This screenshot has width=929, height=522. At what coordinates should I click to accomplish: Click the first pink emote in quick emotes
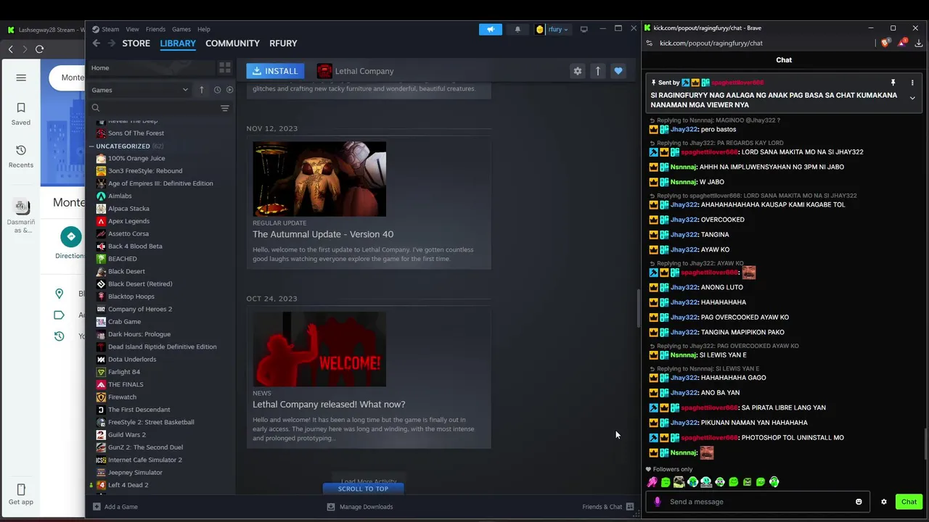coord(652,482)
